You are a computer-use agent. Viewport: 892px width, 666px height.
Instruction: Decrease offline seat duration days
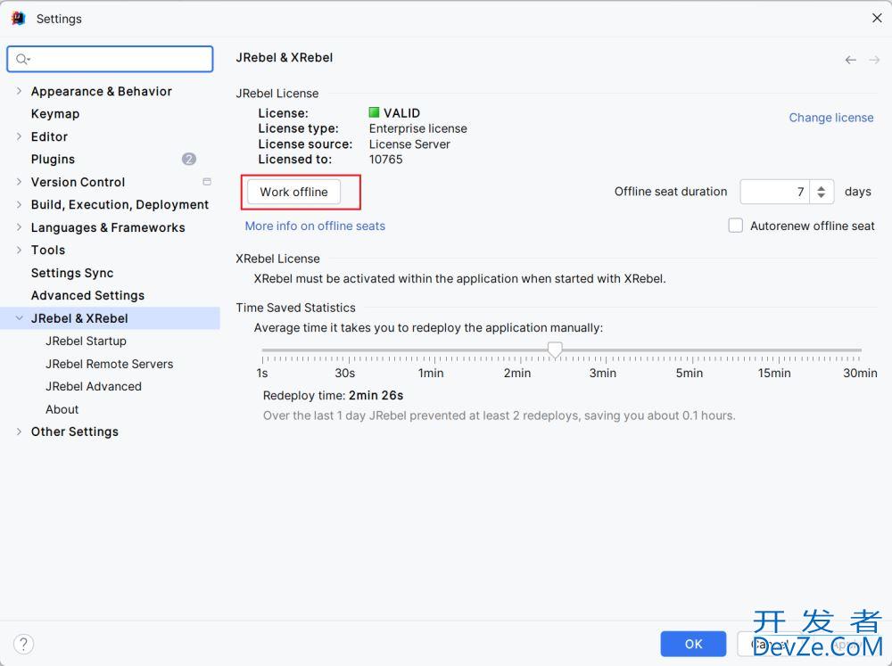pyautogui.click(x=821, y=195)
